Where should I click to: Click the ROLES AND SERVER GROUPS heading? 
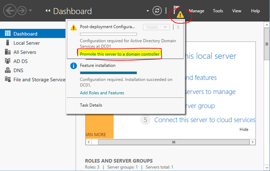119,161
